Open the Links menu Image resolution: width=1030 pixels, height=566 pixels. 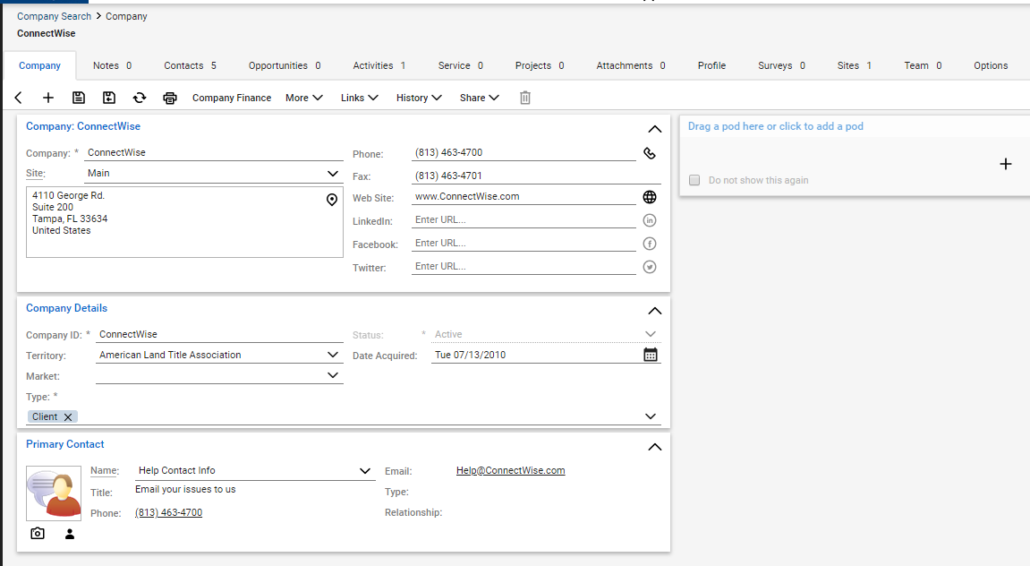[x=360, y=98]
